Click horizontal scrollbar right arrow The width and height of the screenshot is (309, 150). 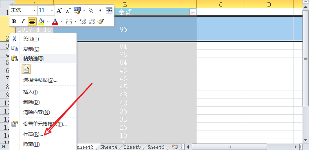click(296, 147)
